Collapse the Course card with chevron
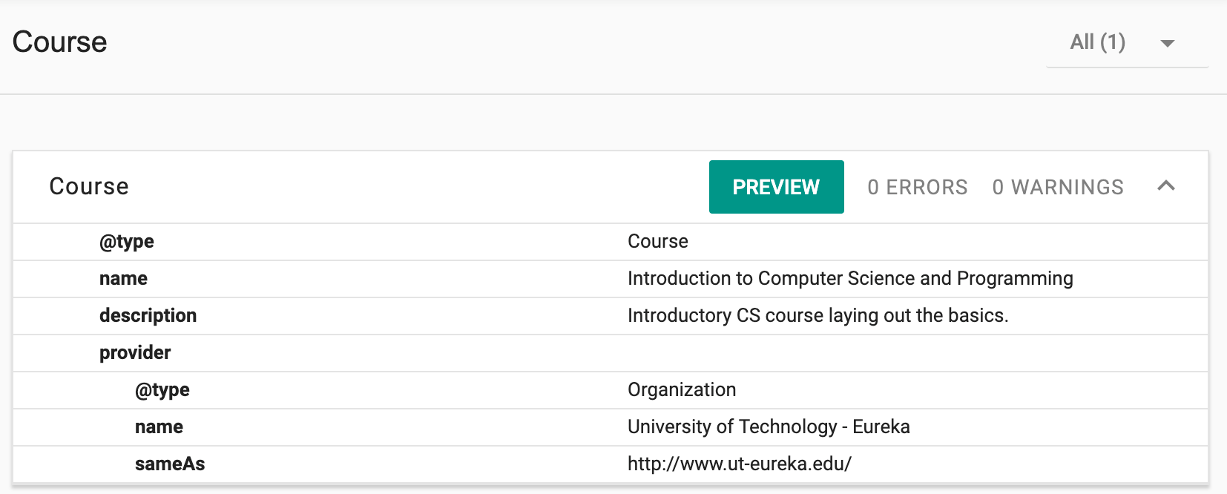 1165,186
